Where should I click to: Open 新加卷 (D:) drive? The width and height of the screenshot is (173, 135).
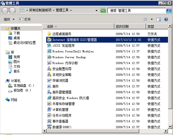22,90
